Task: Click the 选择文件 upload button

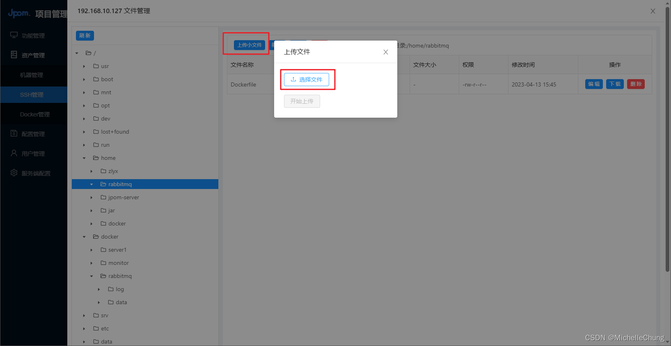Action: [x=306, y=80]
